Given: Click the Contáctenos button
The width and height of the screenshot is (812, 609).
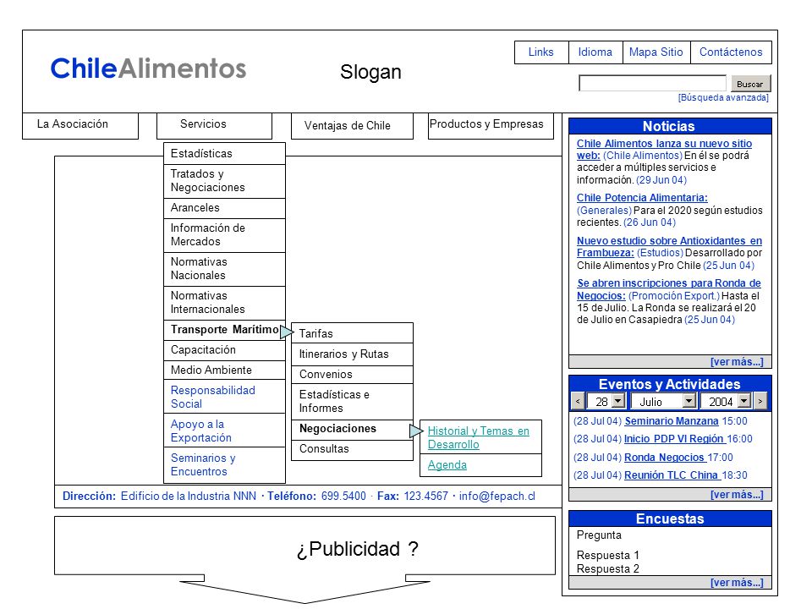Looking at the screenshot, I should point(731,52).
